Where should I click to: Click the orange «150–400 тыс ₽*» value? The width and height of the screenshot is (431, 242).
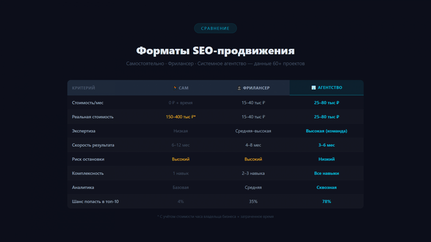coord(180,117)
